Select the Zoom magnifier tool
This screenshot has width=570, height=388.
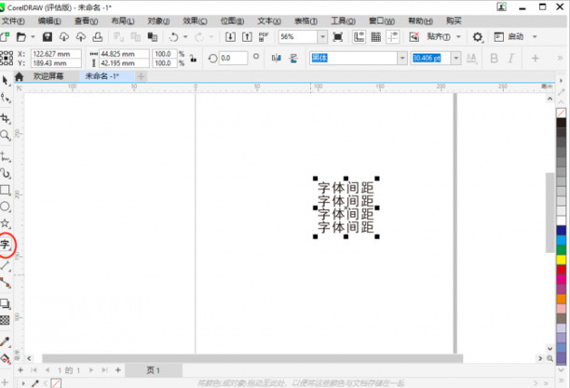[6, 136]
